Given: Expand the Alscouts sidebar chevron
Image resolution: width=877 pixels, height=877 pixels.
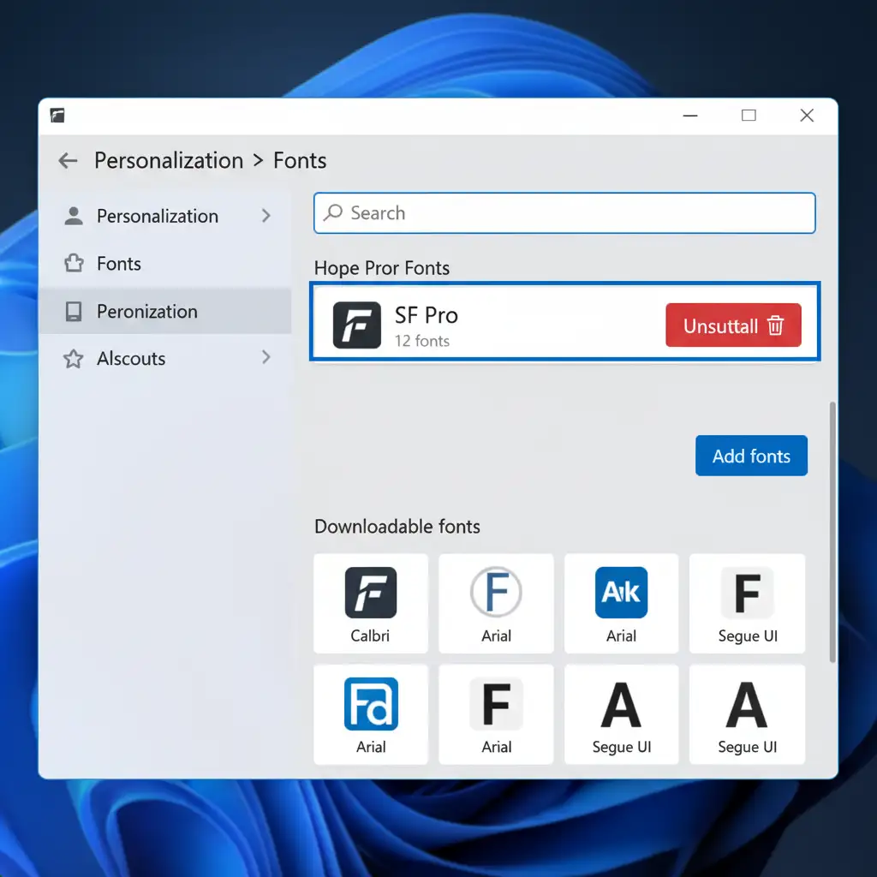Looking at the screenshot, I should click(265, 357).
